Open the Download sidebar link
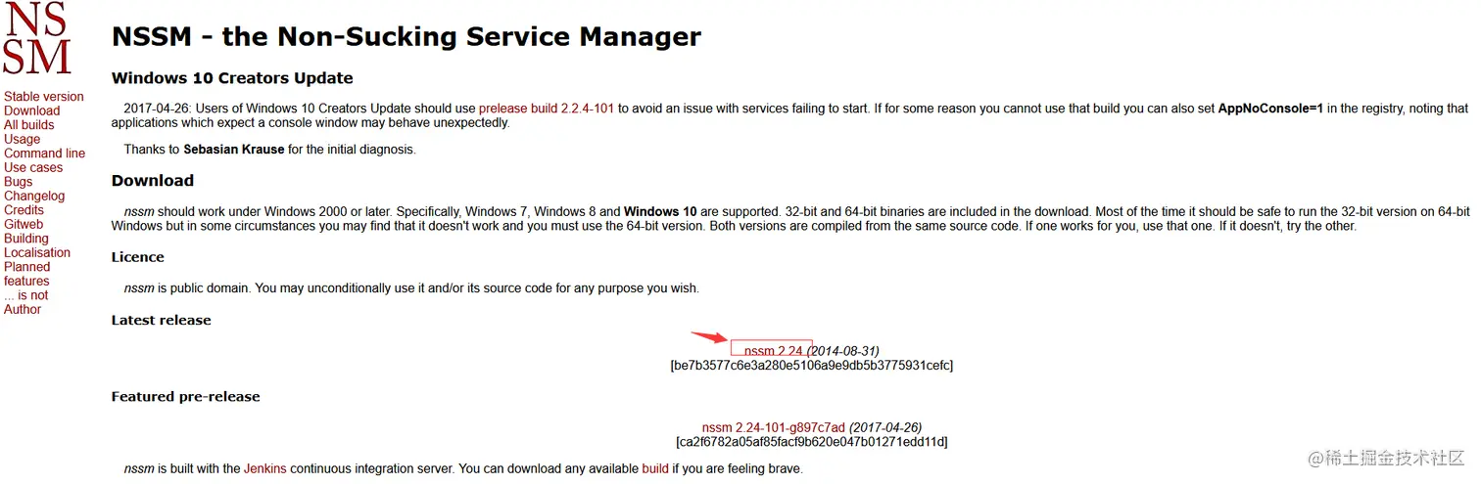 tap(32, 110)
